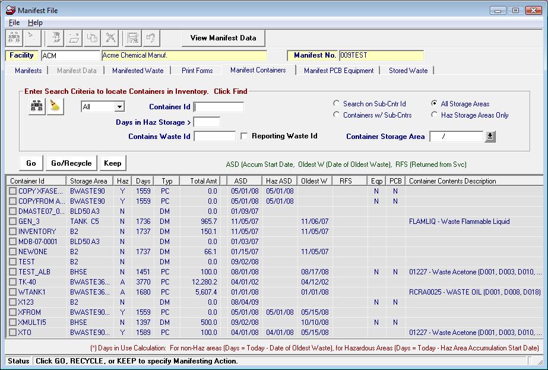Viewport: 548px width, 370px height.
Task: Check the COPY XFASE... container row checkbox
Action: pyautogui.click(x=13, y=191)
